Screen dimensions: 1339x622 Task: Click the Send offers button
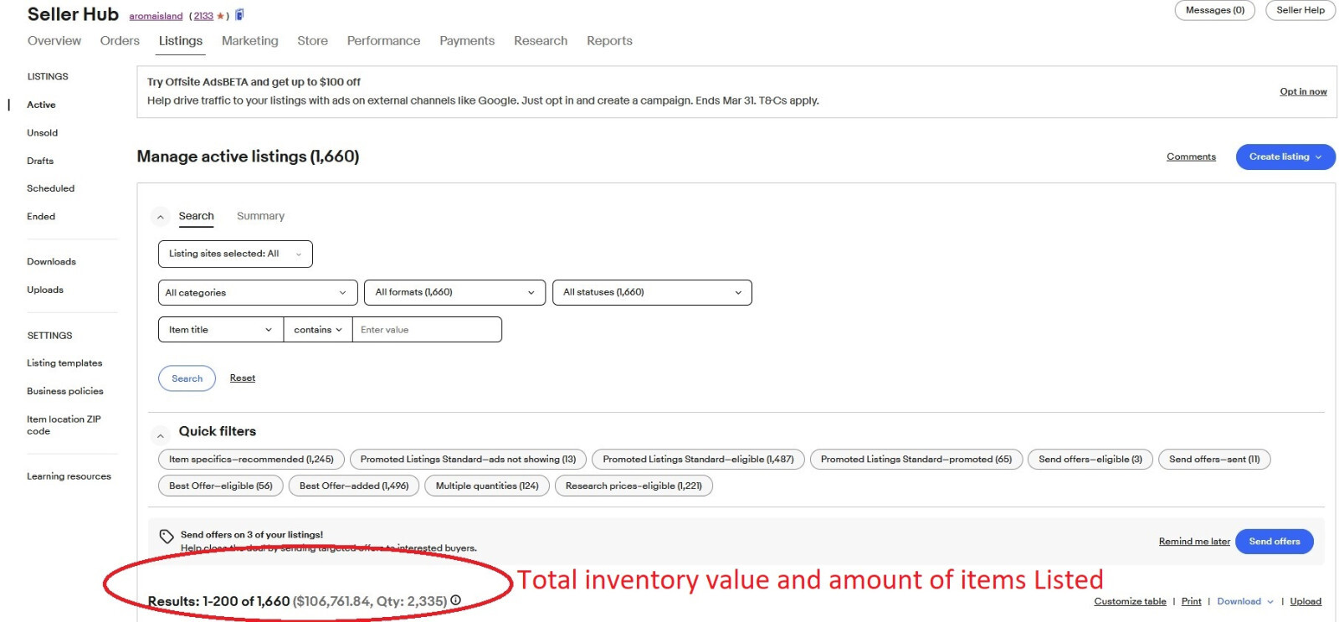point(1275,542)
